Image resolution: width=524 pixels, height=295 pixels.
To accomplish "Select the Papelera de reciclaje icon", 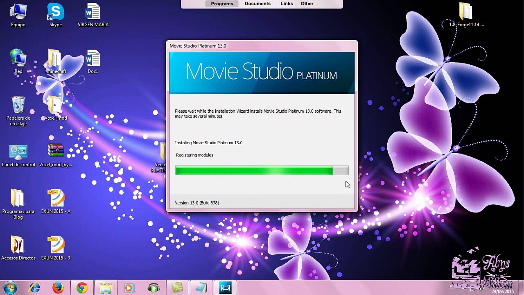I will [18, 111].
